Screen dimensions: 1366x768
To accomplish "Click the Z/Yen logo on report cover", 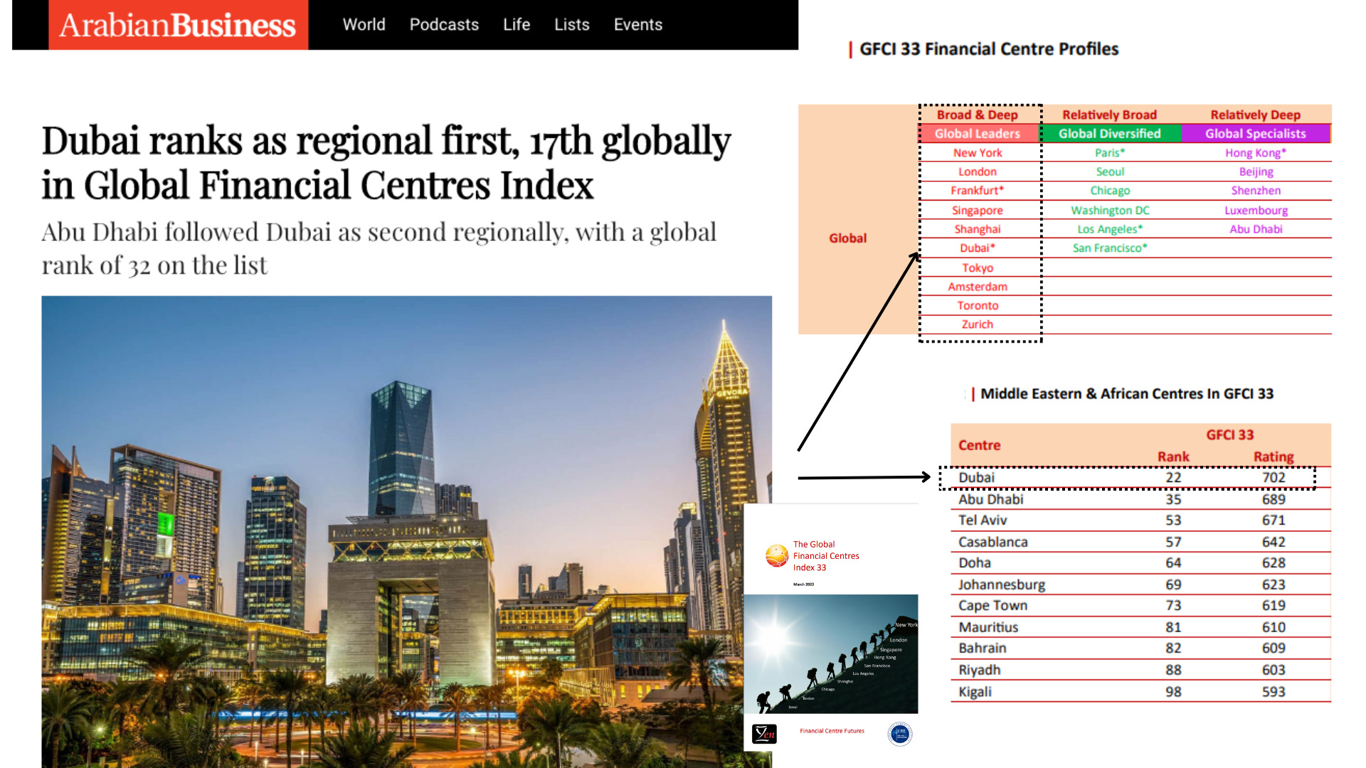I will tap(764, 733).
